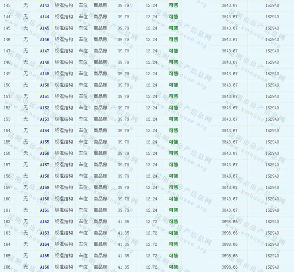Click the 可售 status in row 145
Image resolution: width=294 pixels, height=272 pixels.
coord(173,28)
